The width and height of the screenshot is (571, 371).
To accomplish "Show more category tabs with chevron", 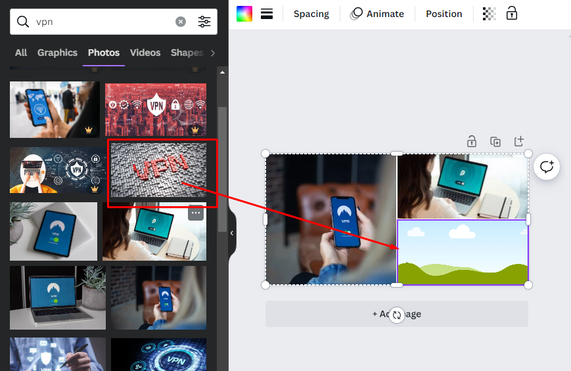I will (x=213, y=53).
